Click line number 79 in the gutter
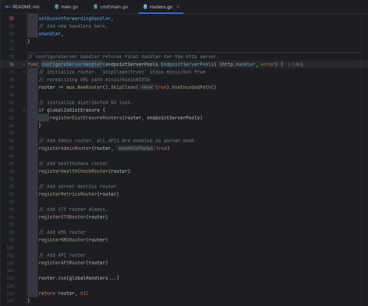 click(x=11, y=87)
